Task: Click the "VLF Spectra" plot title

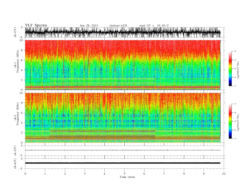Action: click(36, 25)
